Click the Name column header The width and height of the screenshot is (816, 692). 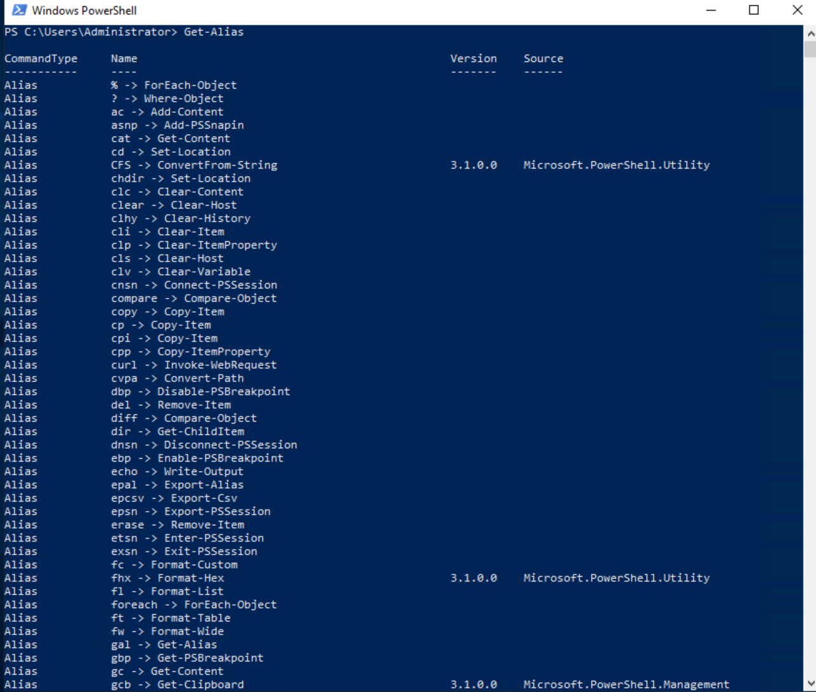click(124, 58)
